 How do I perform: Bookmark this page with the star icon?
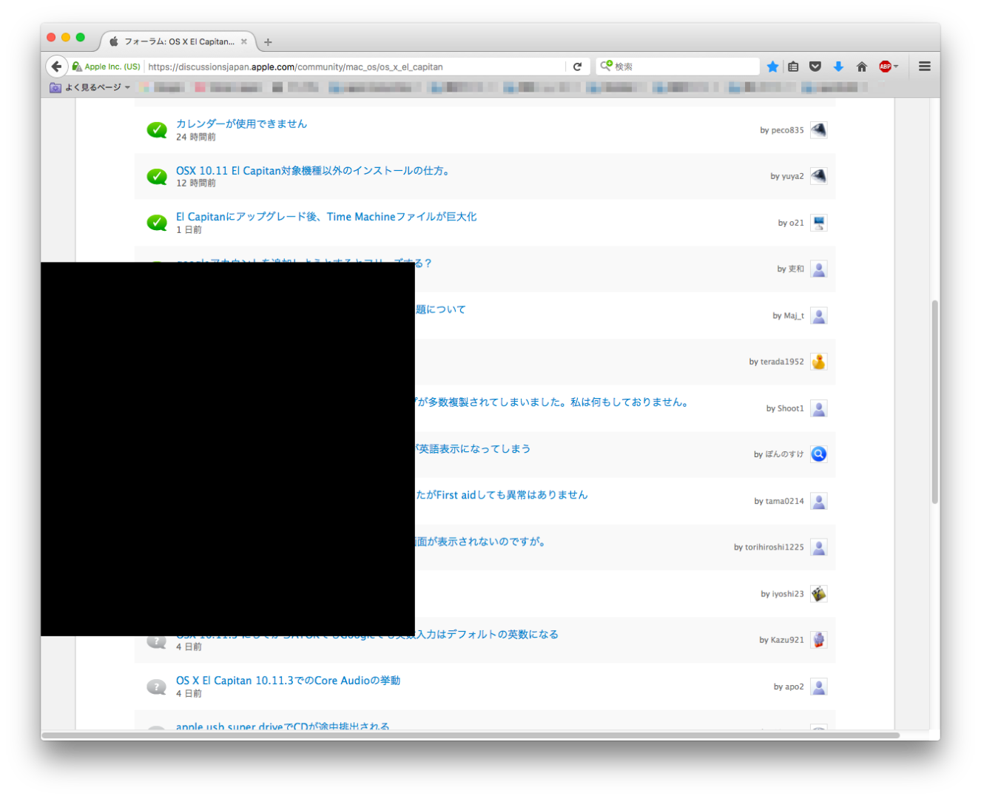[x=773, y=67]
